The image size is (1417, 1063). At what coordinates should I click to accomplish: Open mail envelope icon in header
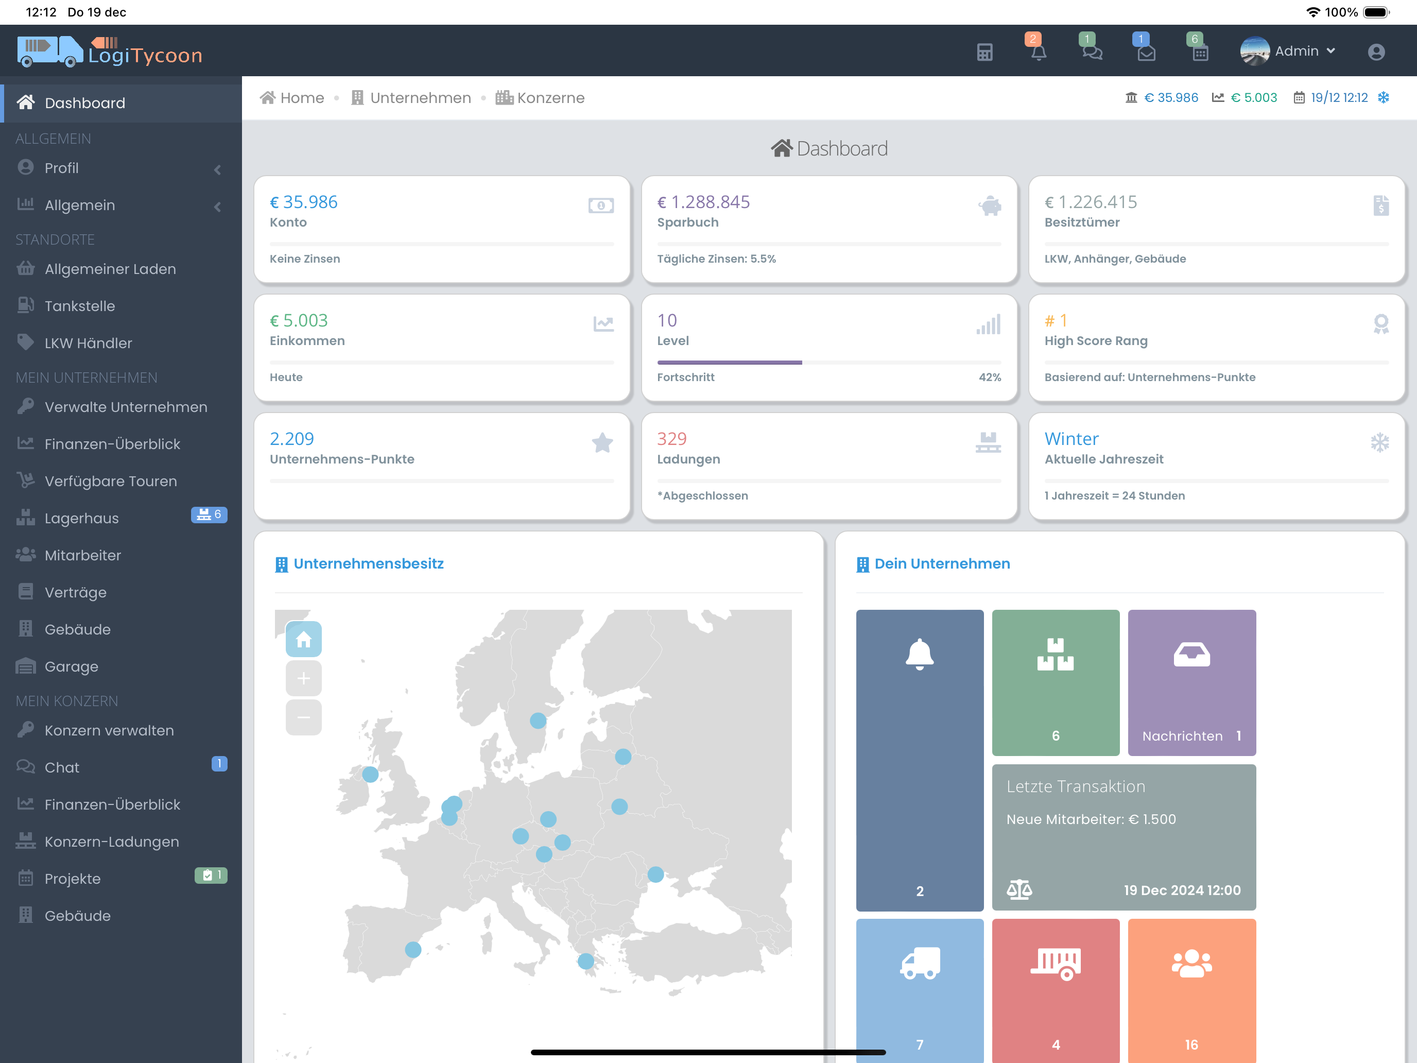point(1146,52)
